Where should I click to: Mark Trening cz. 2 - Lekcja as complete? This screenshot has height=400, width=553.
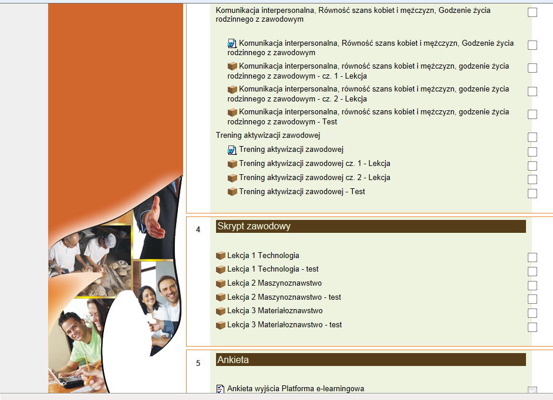[x=532, y=179]
